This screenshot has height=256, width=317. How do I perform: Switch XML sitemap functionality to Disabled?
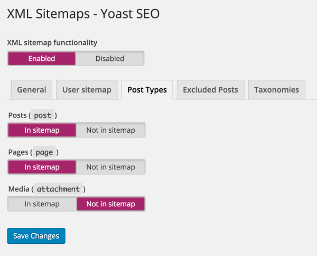tap(110, 58)
